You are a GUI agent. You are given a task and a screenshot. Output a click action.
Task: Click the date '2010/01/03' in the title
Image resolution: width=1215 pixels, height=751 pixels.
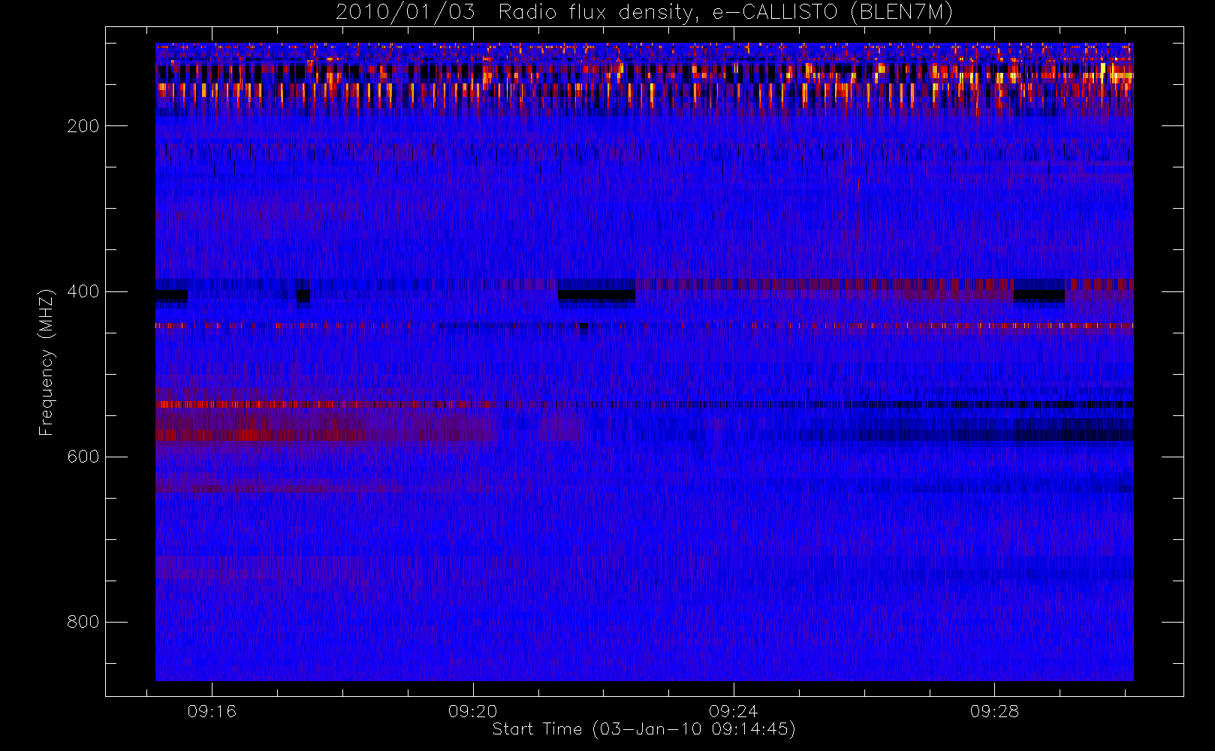[405, 13]
